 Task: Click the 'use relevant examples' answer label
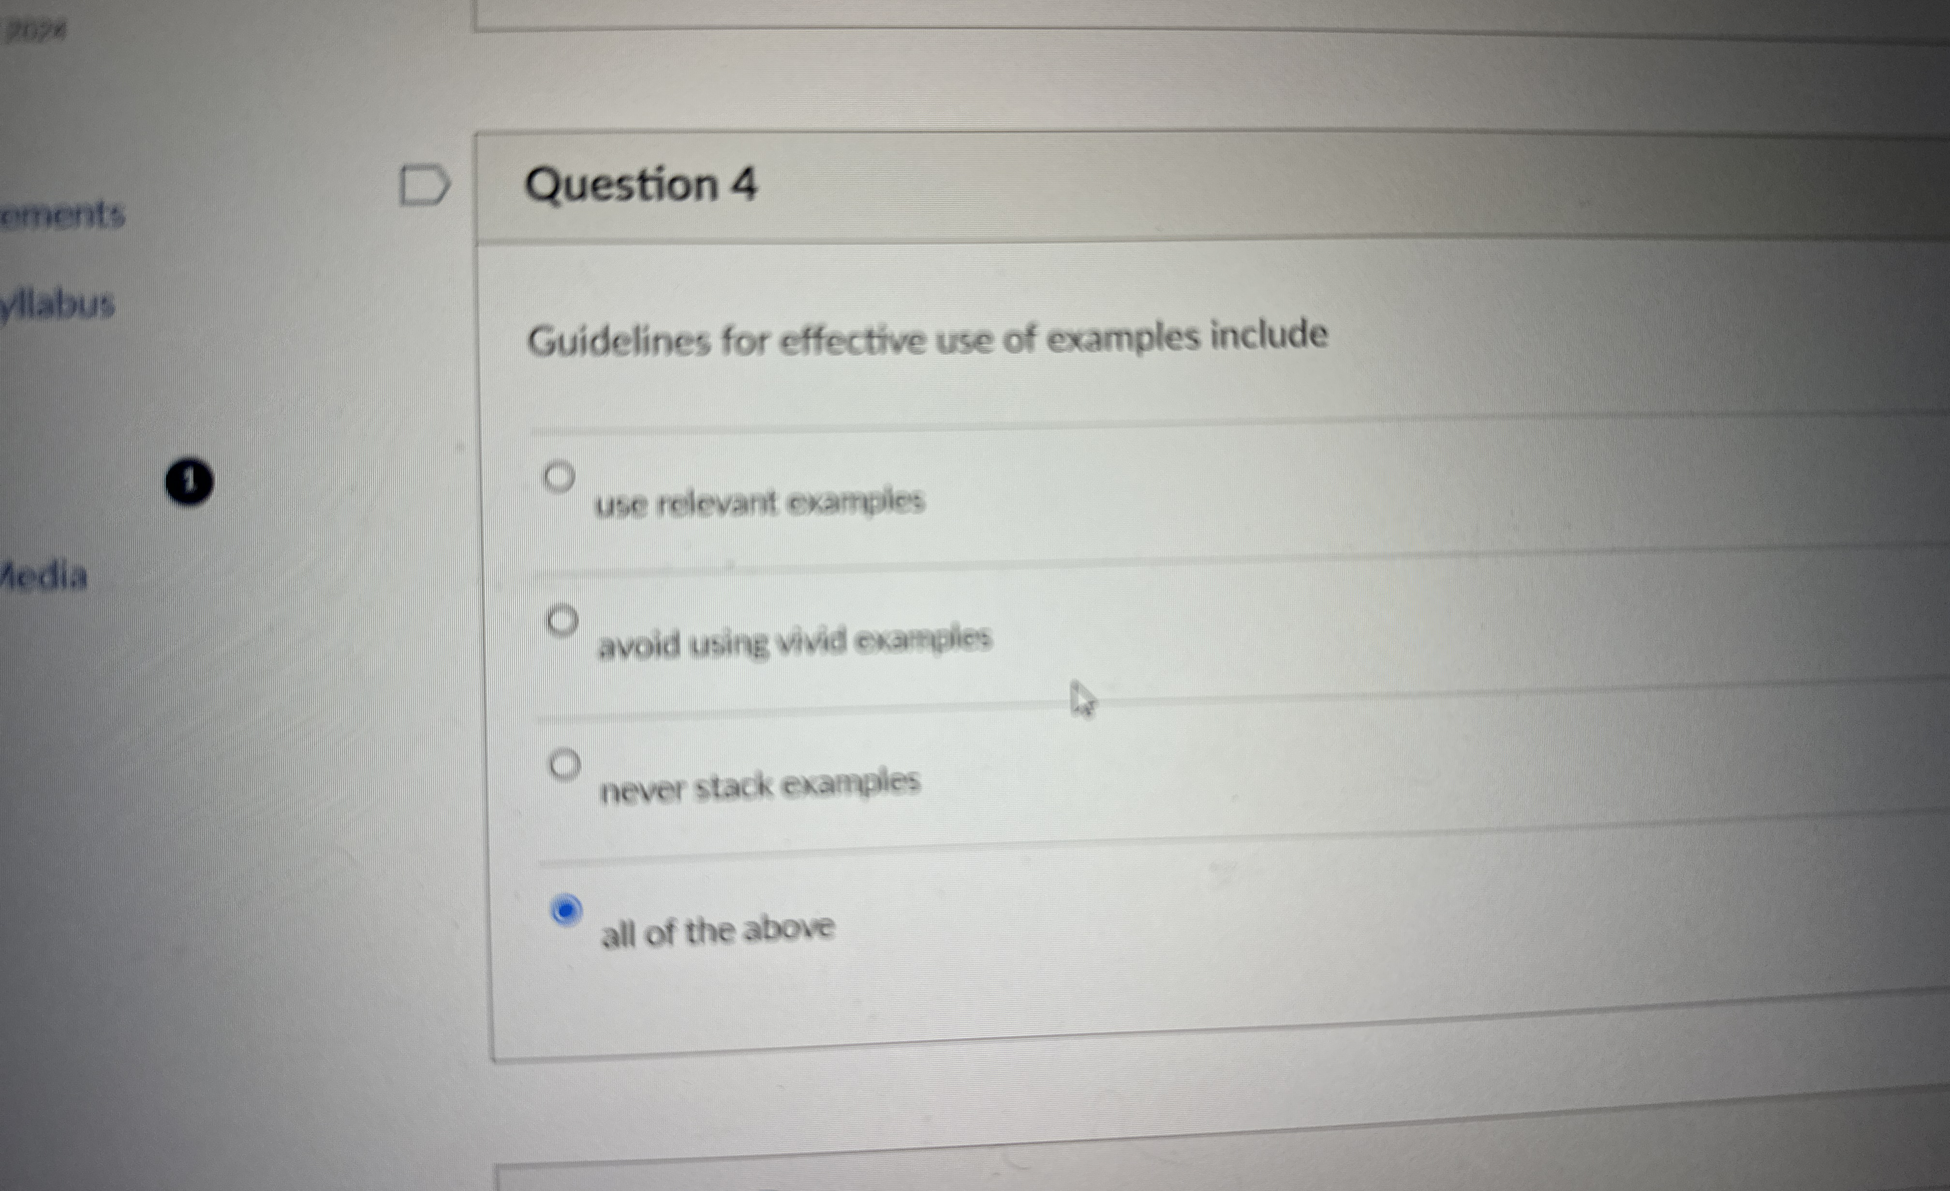coord(760,501)
